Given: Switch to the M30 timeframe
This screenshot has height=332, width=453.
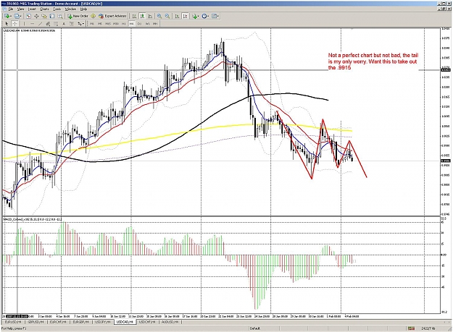Looking at the screenshot, I should [x=116, y=24].
